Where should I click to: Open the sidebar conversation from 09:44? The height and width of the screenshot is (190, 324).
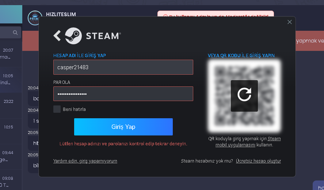[11, 157]
